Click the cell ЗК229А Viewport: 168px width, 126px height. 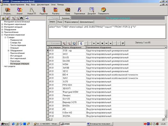(74, 116)
